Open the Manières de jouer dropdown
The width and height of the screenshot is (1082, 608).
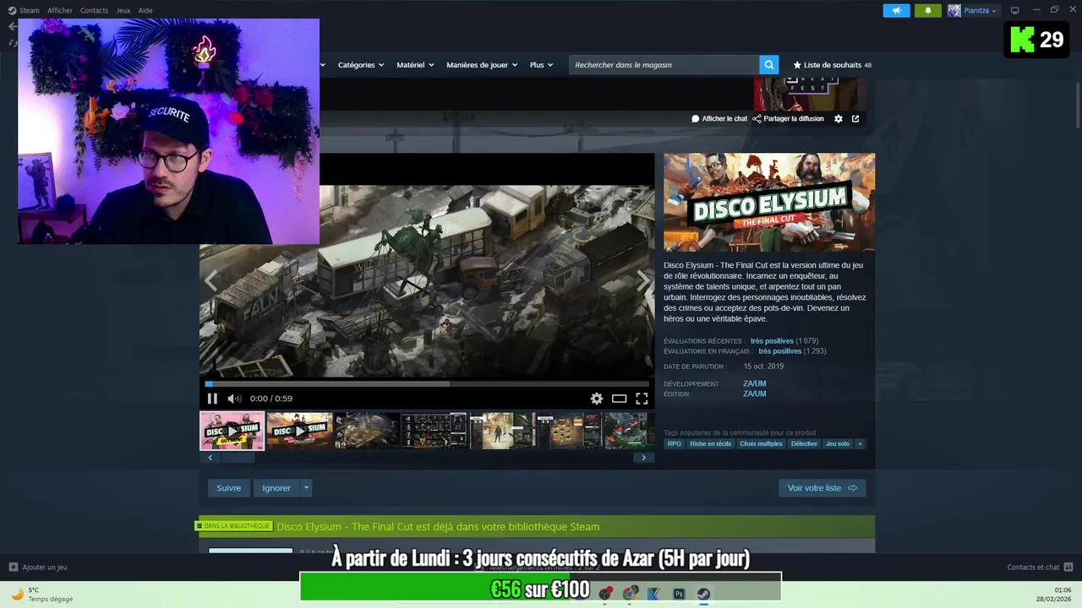click(482, 65)
